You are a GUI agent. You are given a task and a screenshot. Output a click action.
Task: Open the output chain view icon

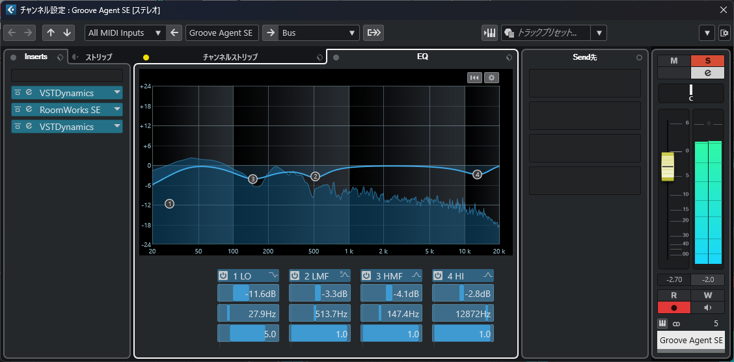point(374,32)
